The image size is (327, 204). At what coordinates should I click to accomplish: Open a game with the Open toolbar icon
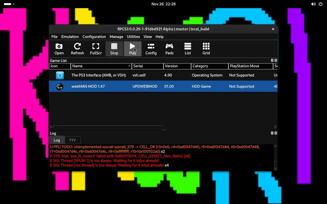pos(59,49)
